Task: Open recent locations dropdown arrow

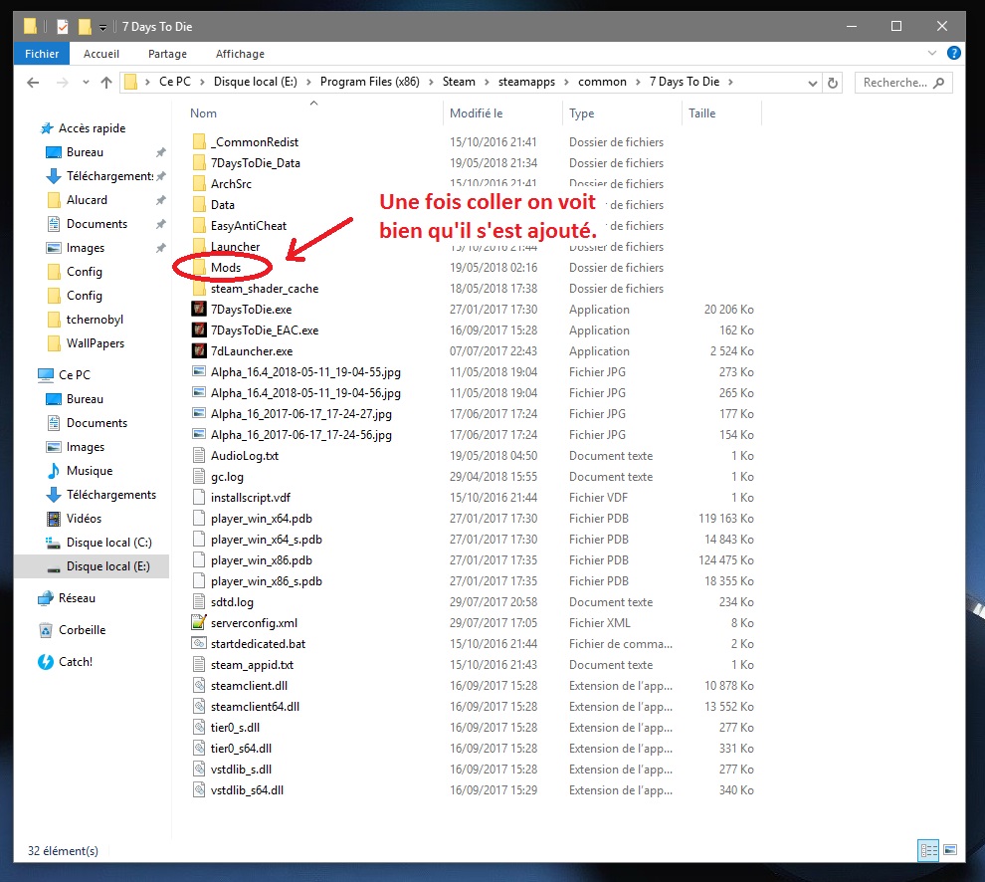Action: [86, 83]
